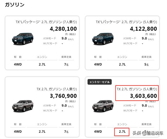Click the ガソリン section heading
Screen dimensions: 167x139
pos(15,5)
